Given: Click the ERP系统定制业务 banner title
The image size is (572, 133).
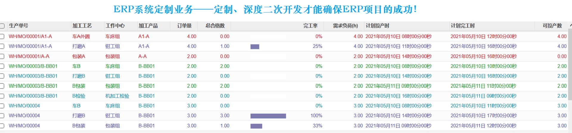Looking at the screenshot, I should (265, 10).
